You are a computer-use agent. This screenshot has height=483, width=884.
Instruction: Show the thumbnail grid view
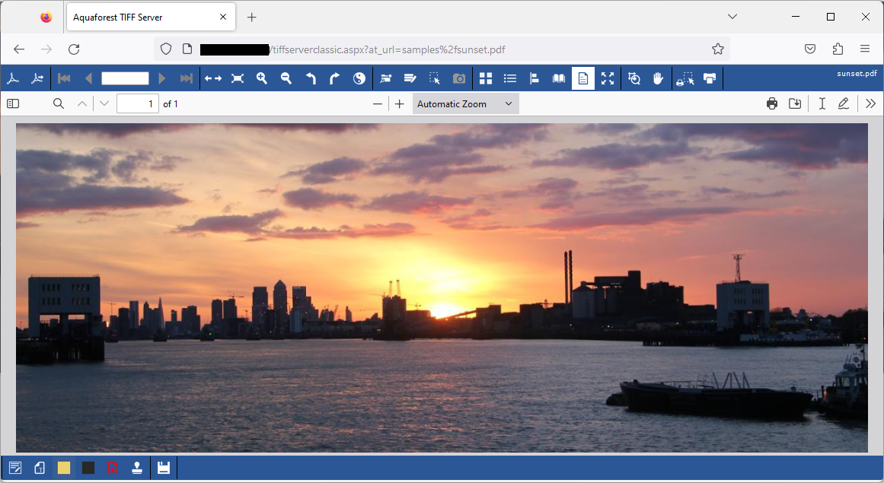click(485, 78)
